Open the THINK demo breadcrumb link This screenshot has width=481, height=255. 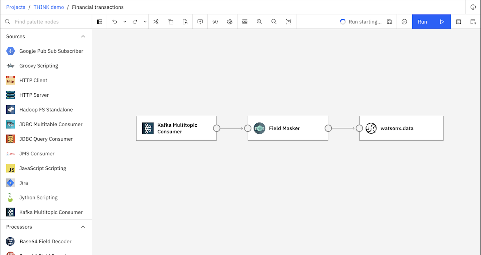click(x=49, y=7)
